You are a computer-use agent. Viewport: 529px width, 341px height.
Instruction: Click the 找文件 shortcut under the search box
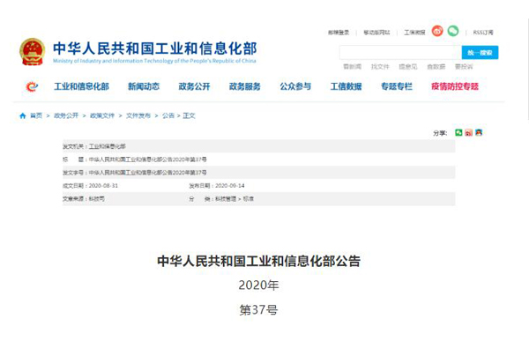[x=380, y=67]
